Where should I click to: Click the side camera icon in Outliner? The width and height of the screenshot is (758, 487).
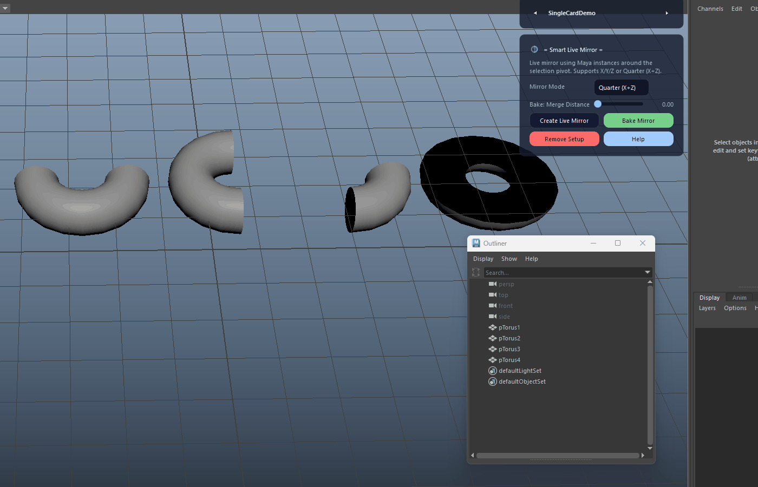[493, 317]
